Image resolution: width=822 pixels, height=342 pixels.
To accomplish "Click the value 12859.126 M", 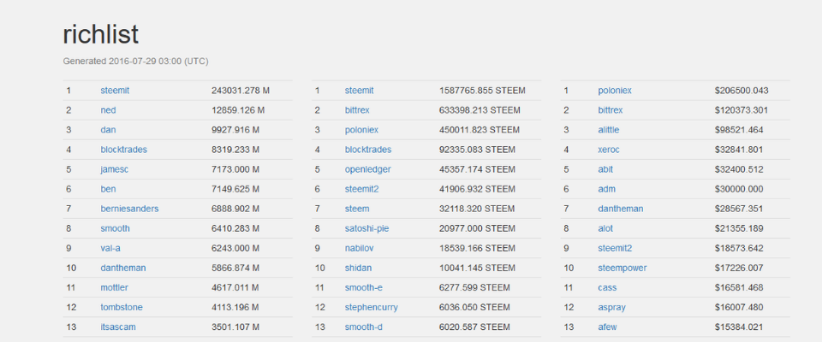I will [239, 110].
